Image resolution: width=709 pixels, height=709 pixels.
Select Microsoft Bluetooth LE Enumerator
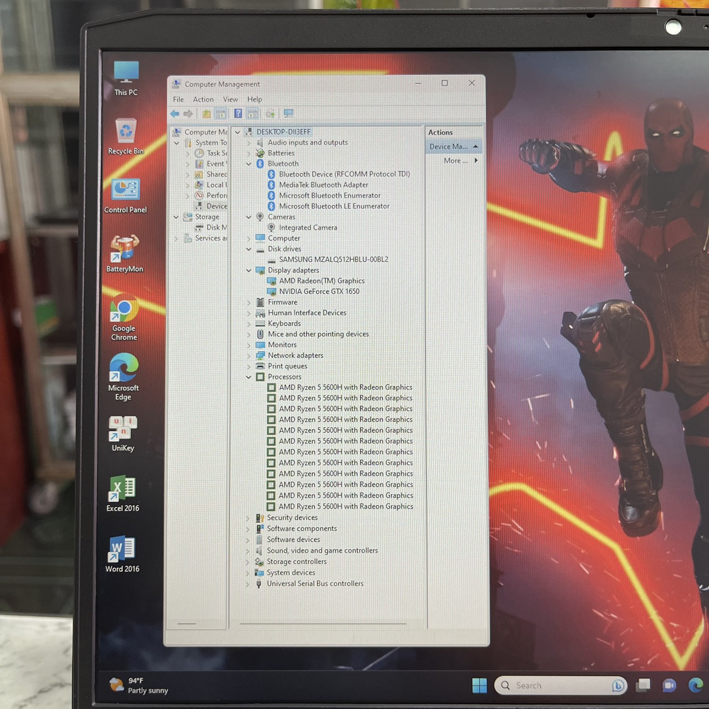(334, 206)
